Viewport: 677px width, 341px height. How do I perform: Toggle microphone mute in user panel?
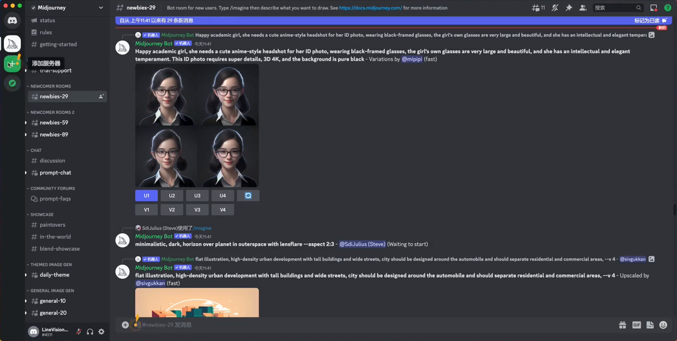click(79, 332)
